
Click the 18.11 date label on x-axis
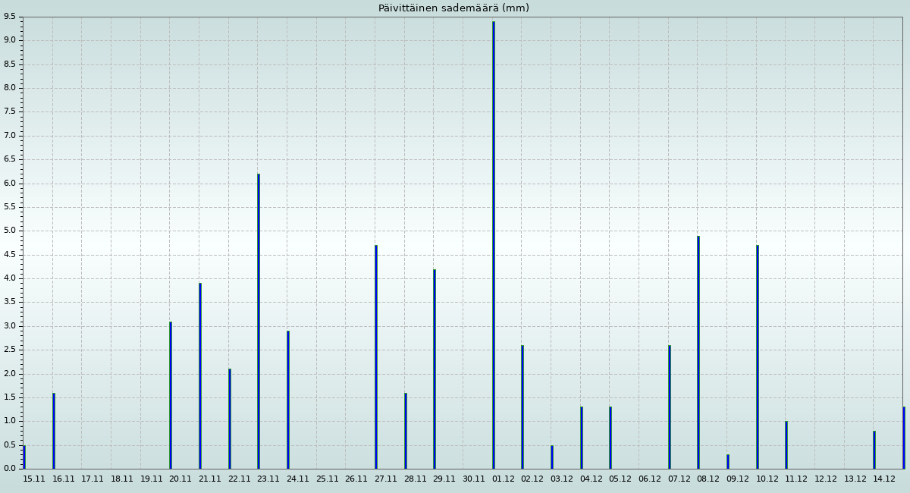(x=122, y=479)
